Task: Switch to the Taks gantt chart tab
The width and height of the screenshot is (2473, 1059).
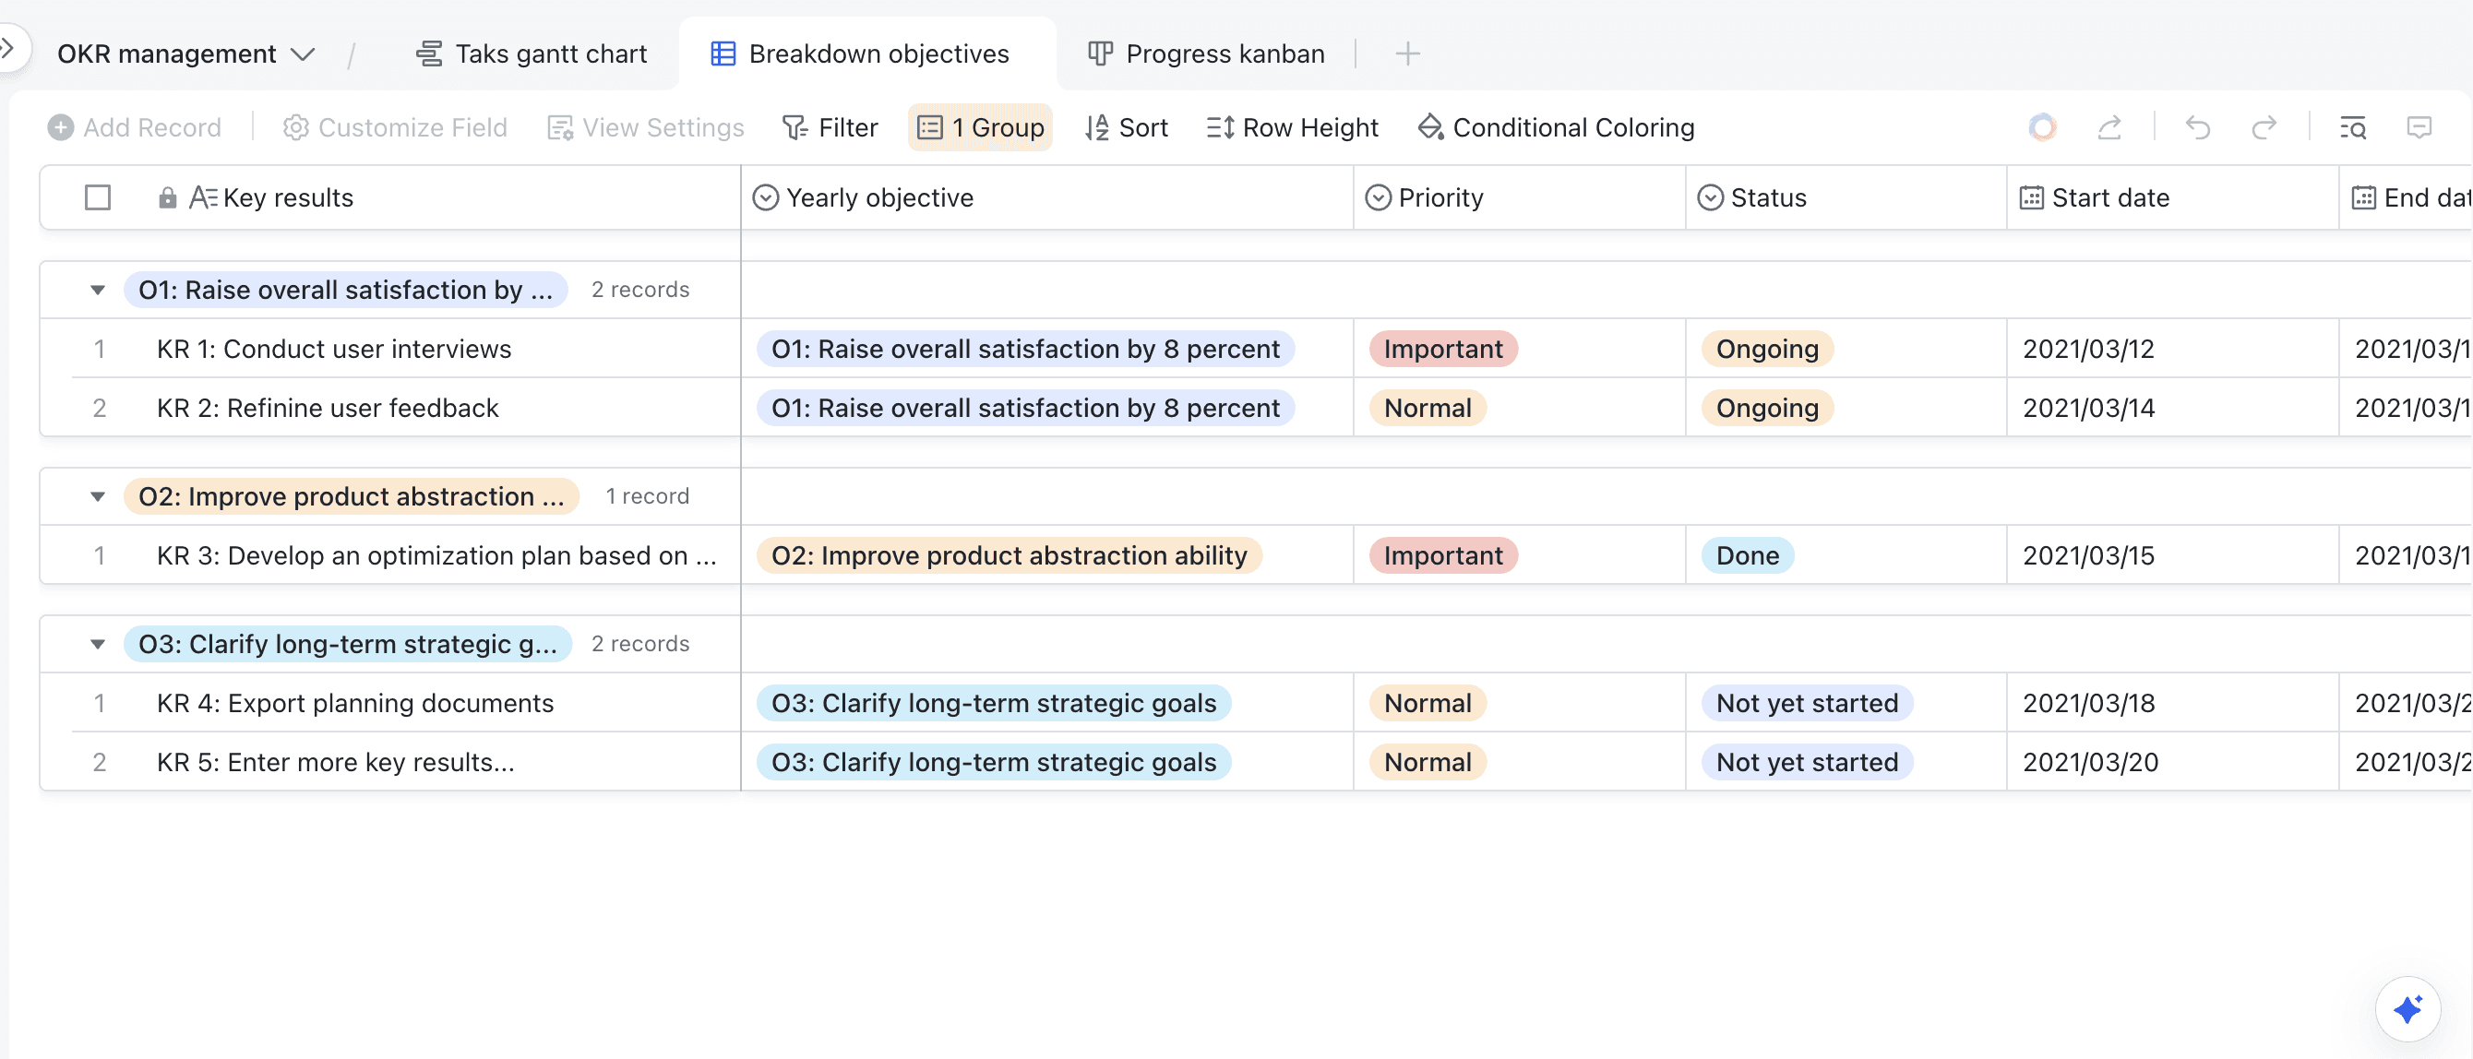Action: (x=531, y=54)
